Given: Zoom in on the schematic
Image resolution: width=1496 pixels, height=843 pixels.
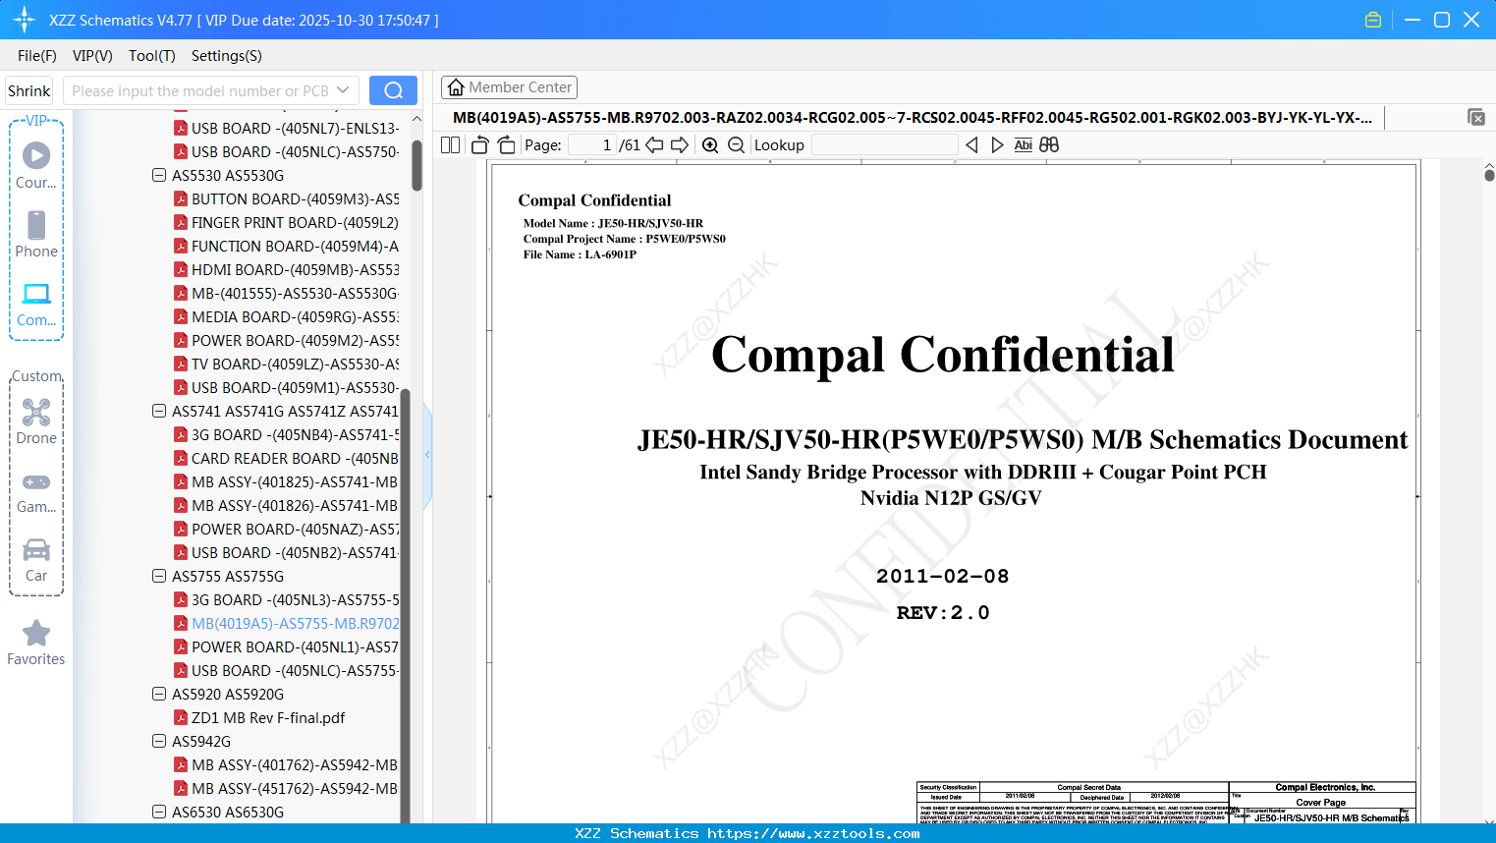Looking at the screenshot, I should (x=710, y=144).
